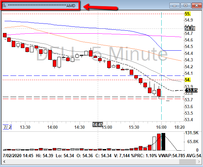Screen dimensions: 203x167
Task: Click the 7/2 date link on time axis
Action: [7, 127]
